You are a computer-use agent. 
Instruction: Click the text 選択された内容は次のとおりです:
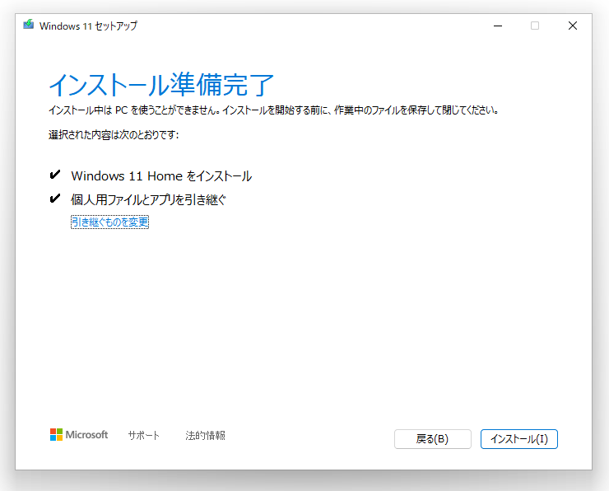point(114,135)
